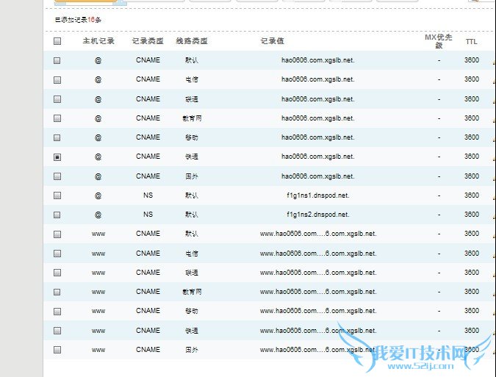496x377 pixels.
Task: Click the TTL column header
Action: [x=471, y=42]
